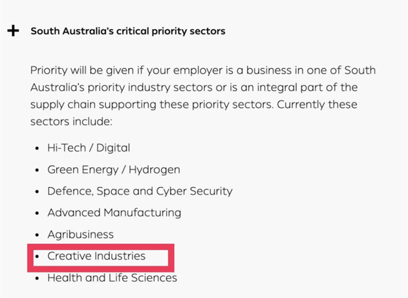408x298 pixels.
Task: Select the Agribusiness list entry
Action: pyautogui.click(x=80, y=235)
